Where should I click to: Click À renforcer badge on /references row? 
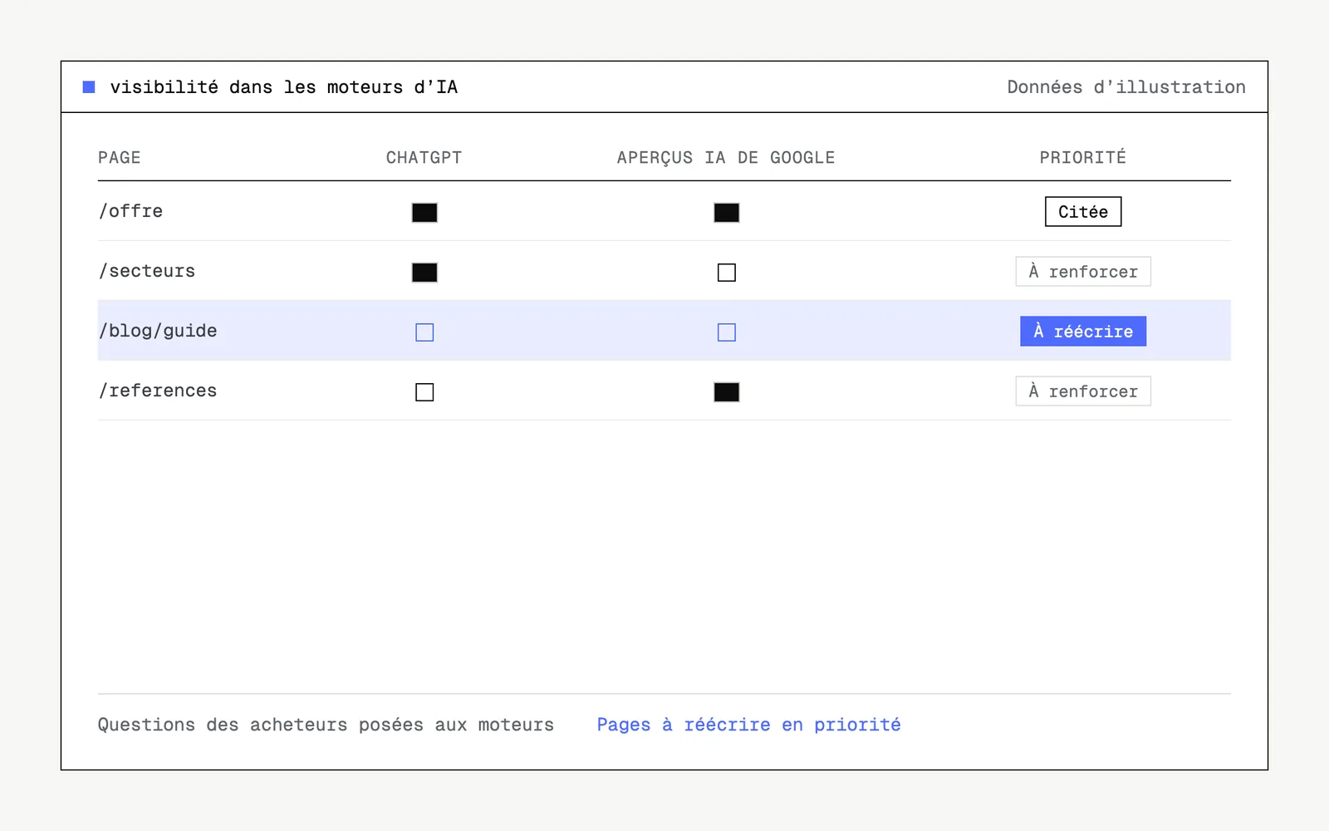point(1083,391)
